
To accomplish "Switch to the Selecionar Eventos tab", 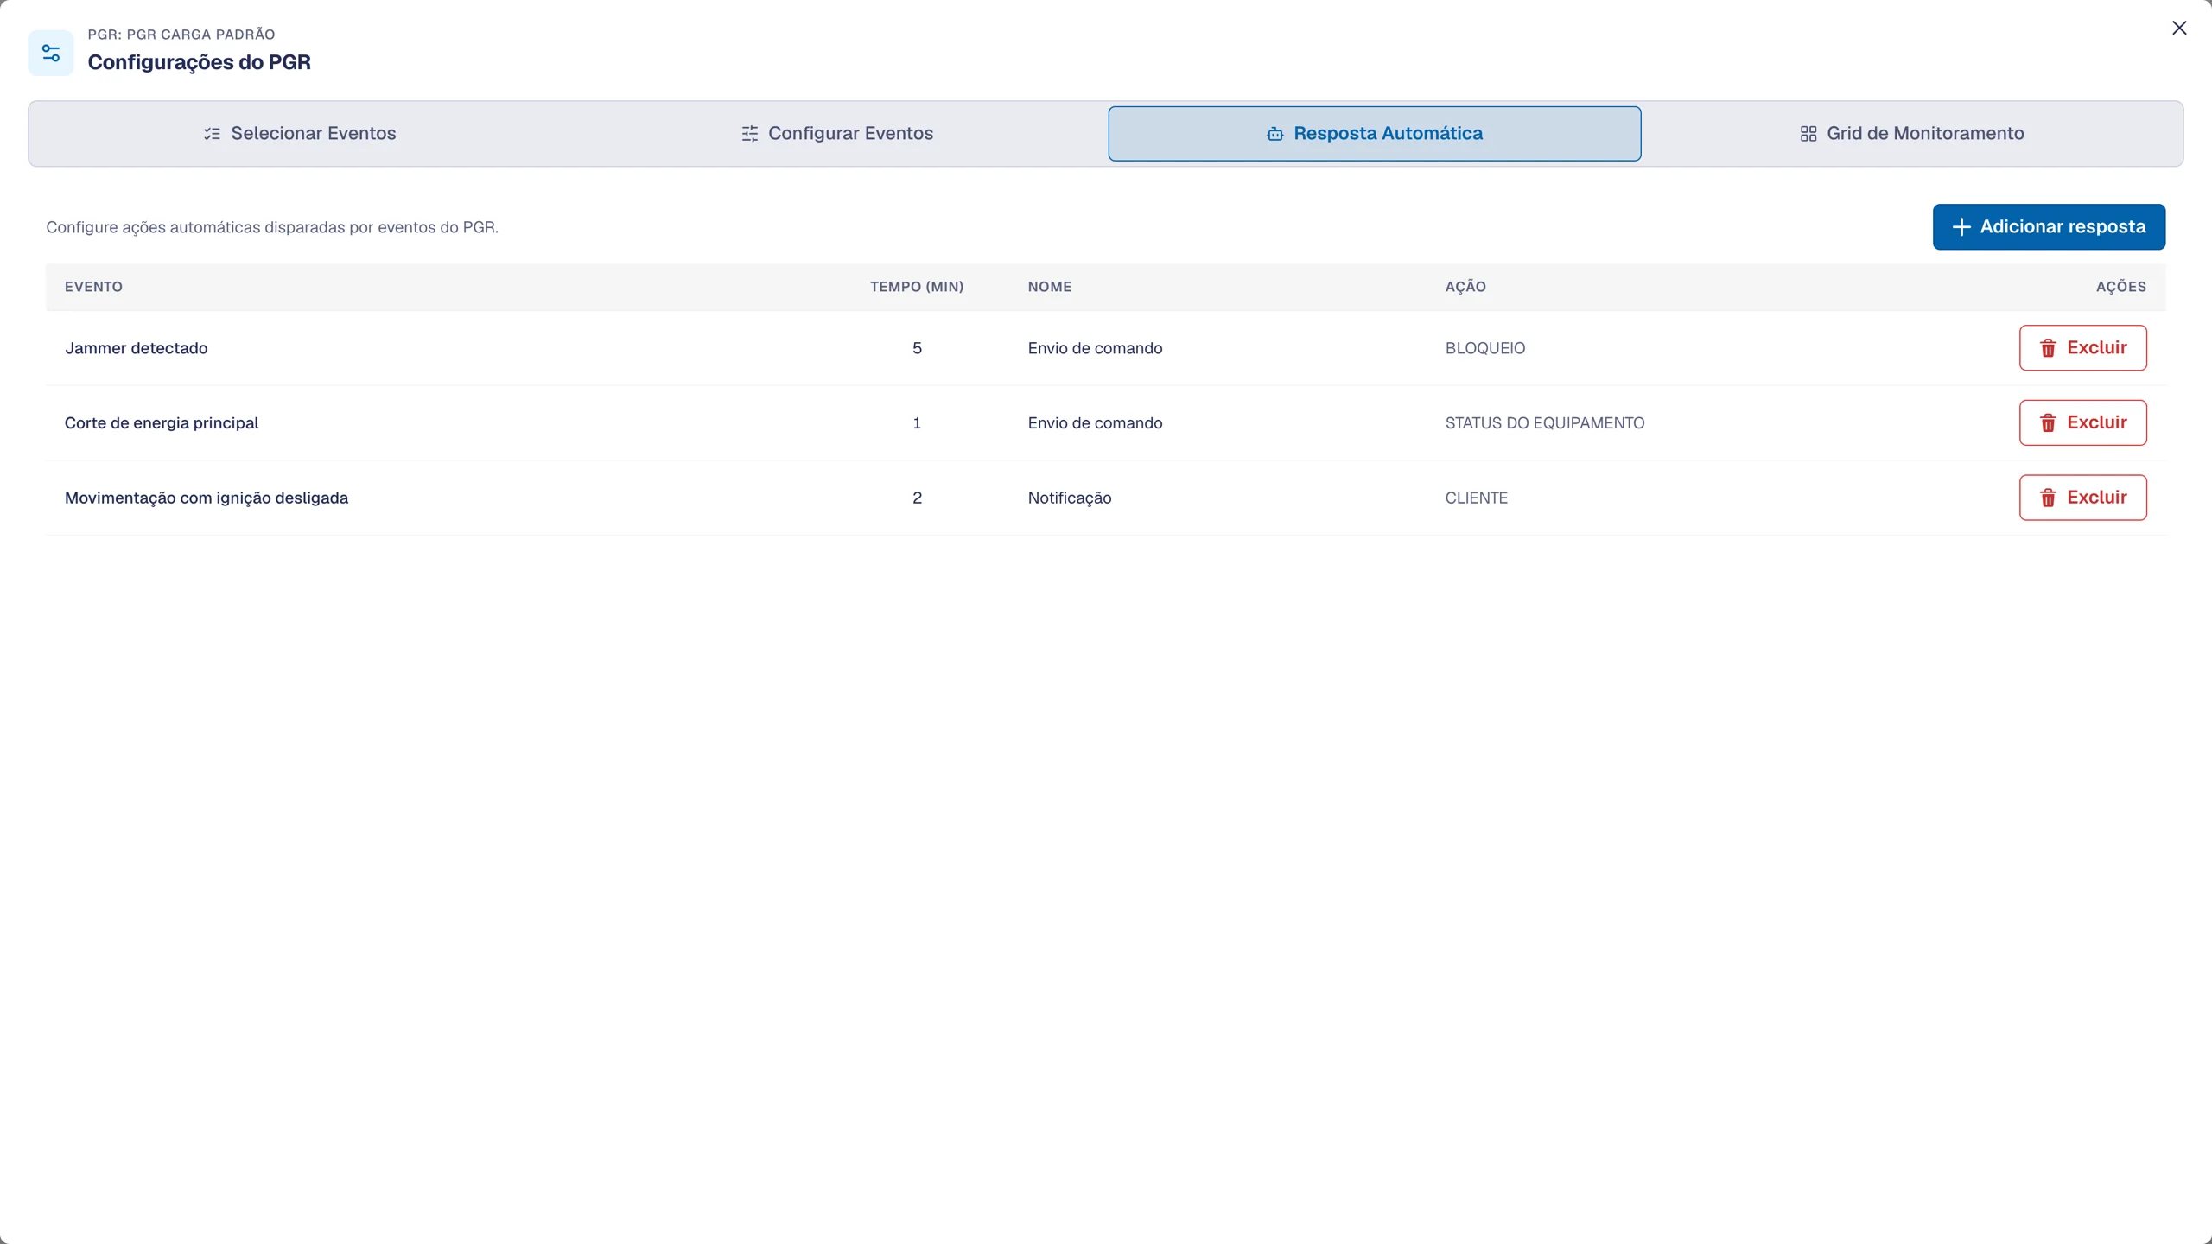I will [x=300, y=134].
